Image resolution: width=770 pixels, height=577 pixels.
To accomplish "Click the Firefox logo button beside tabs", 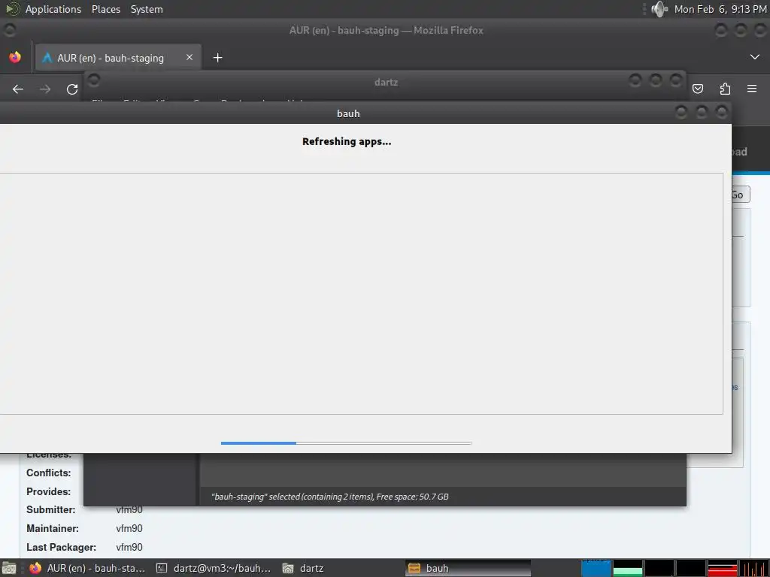I will (15, 57).
